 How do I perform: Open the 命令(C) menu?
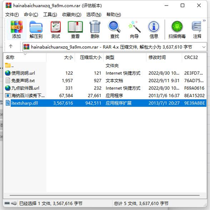tap(31, 15)
